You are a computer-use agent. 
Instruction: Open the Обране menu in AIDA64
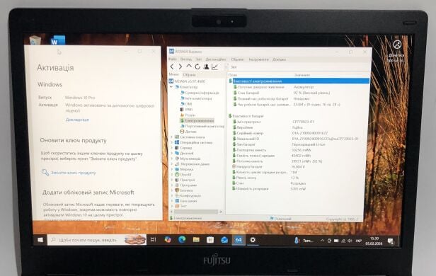(237, 59)
